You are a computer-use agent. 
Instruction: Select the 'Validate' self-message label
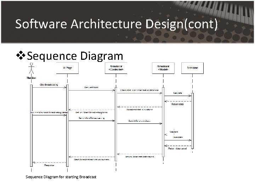coord(174,132)
